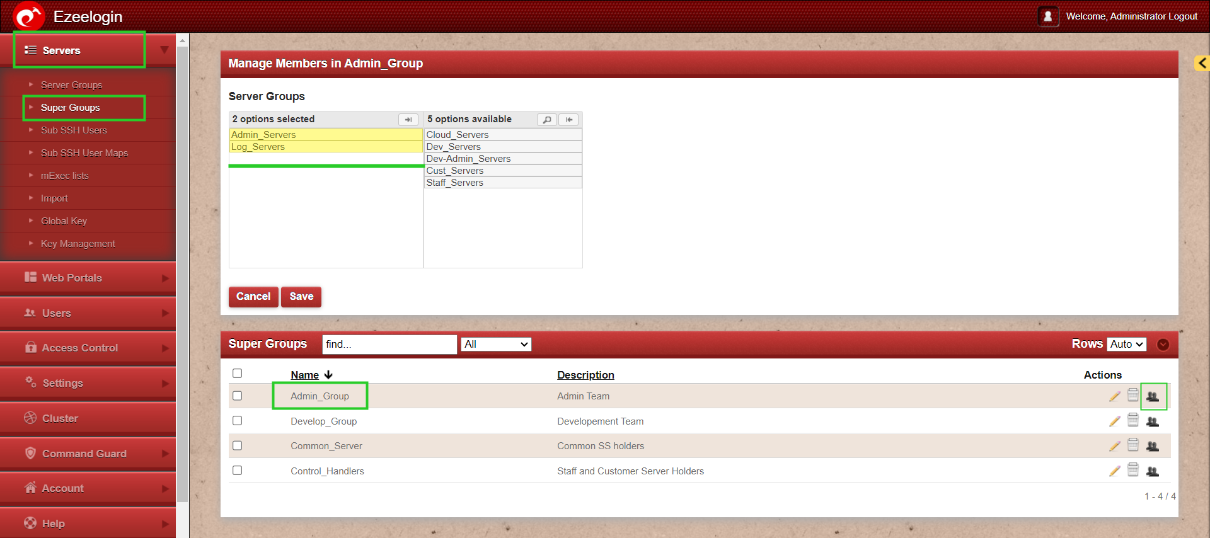Screen dimensions: 1210x538
Task: Expand the Settings menu
Action: pos(88,383)
